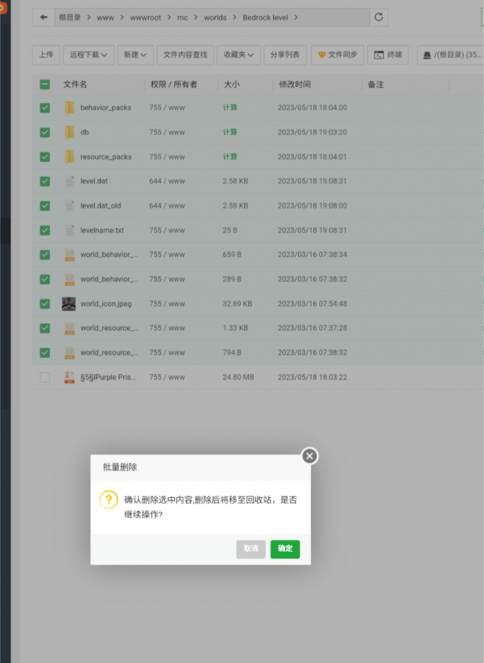Viewport: 484px width, 663px height.
Task: Click the 分享列表 toolbar item
Action: [x=286, y=55]
